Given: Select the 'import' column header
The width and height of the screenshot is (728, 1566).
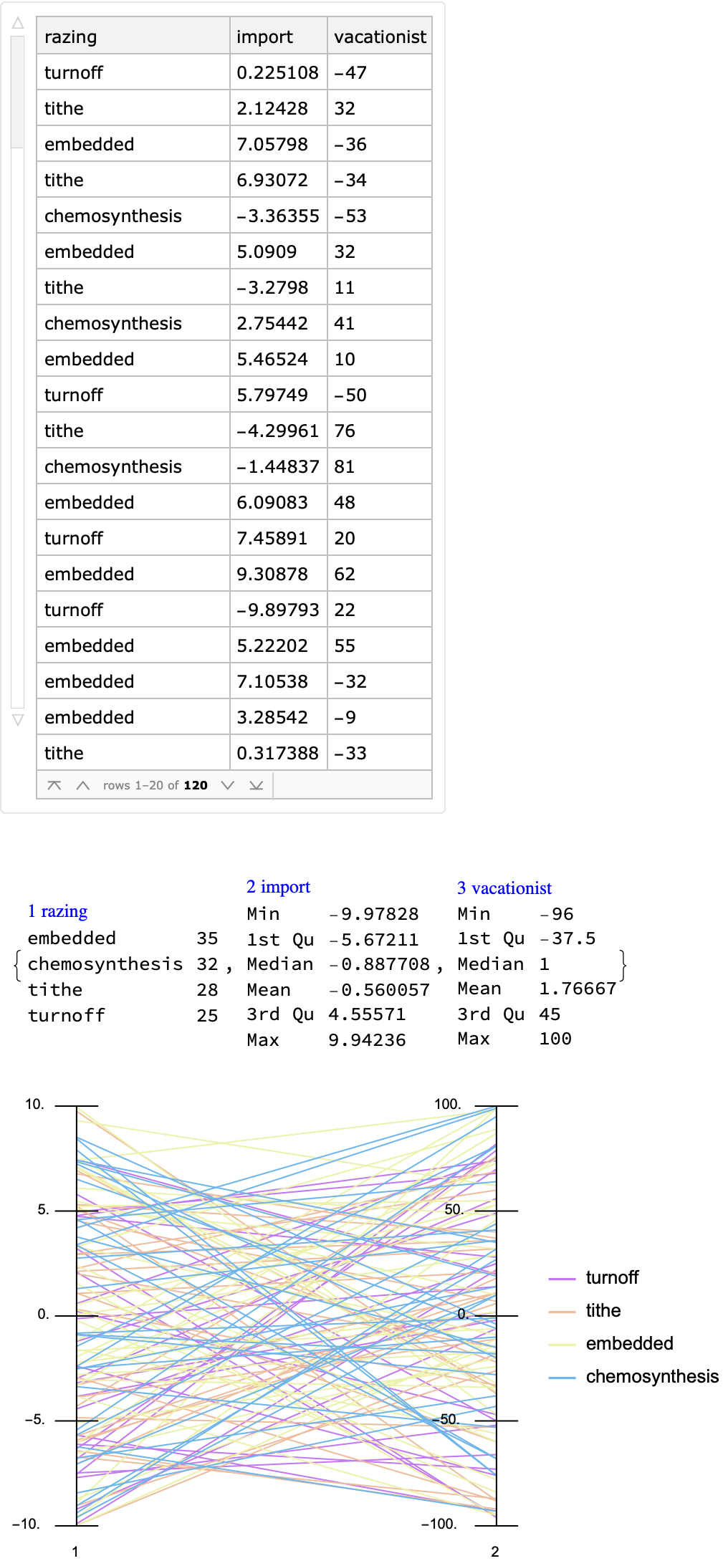Looking at the screenshot, I should 278,37.
